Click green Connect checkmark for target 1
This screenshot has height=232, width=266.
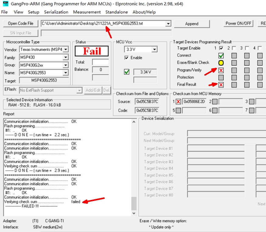point(221,56)
